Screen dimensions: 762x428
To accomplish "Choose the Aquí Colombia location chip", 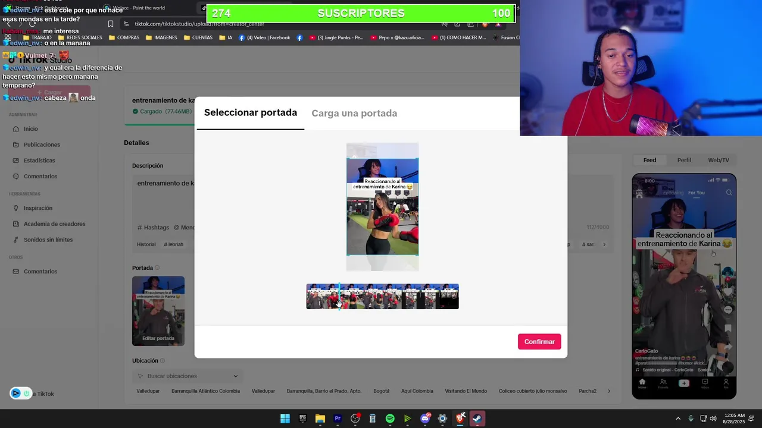I will point(417,391).
